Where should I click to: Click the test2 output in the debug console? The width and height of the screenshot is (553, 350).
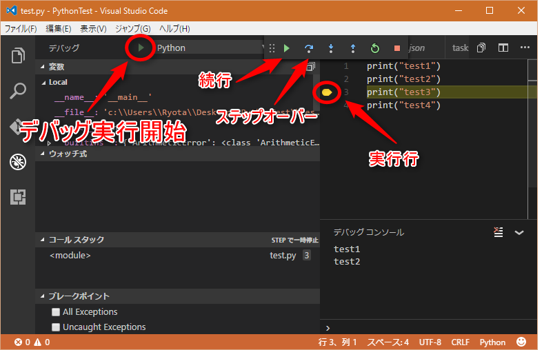347,262
